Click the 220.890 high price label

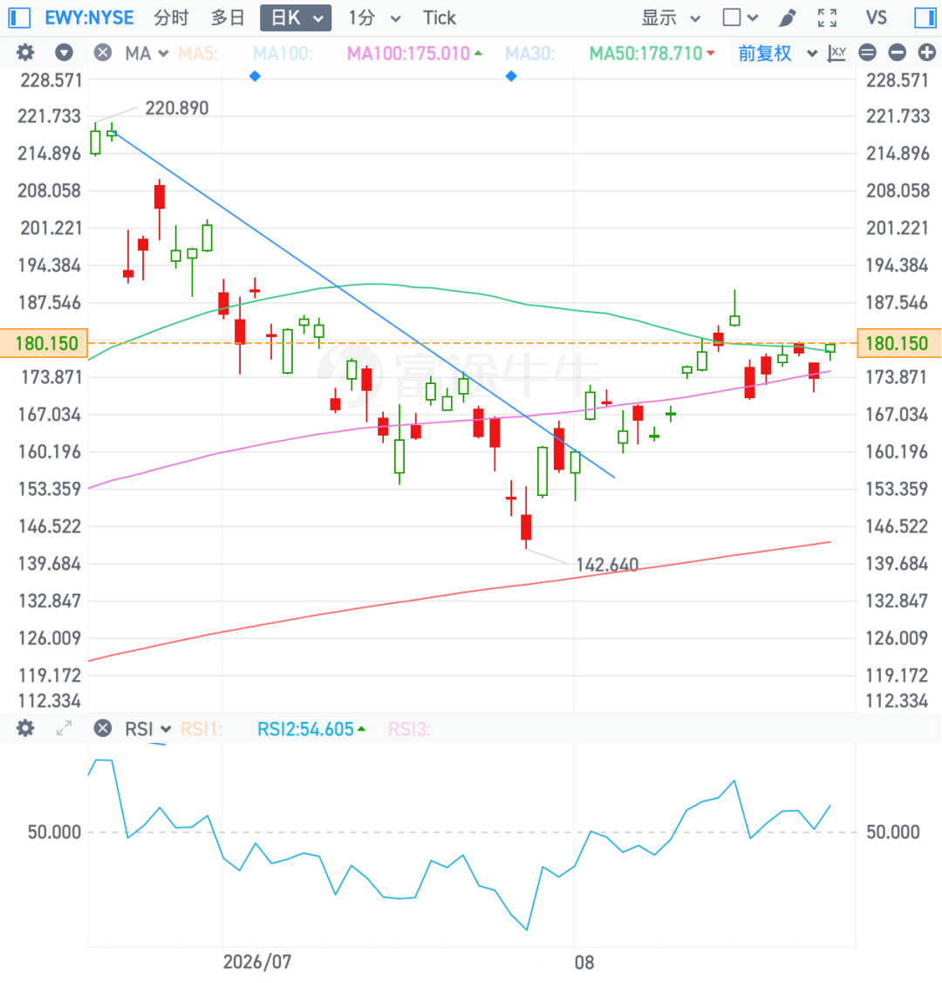176,108
